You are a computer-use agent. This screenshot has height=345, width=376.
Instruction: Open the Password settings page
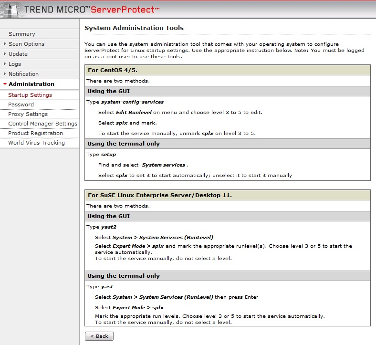[x=21, y=105]
